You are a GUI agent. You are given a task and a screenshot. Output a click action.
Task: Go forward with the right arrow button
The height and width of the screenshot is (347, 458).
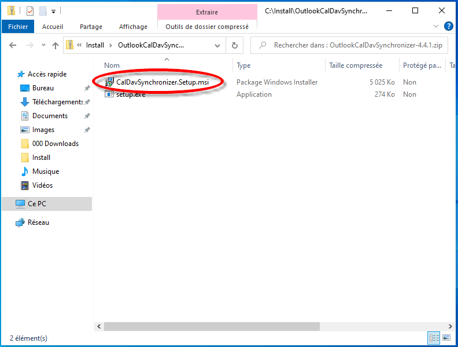point(30,45)
